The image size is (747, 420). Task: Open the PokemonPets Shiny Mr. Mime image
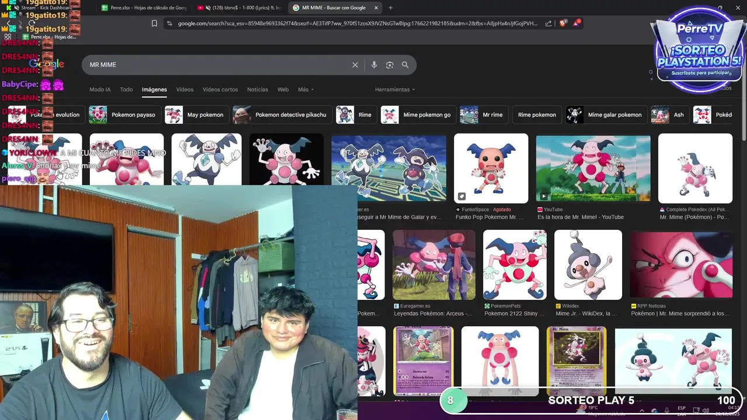coord(515,265)
